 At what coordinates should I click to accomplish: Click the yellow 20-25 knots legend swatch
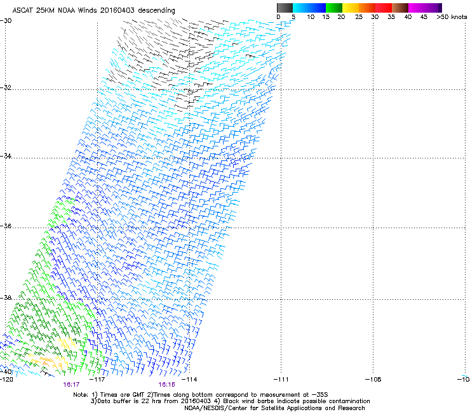[351, 8]
